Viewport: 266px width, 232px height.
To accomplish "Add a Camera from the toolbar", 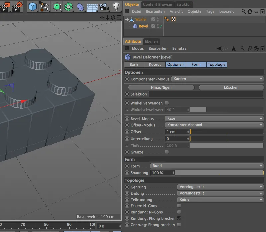I will [x=104, y=6].
